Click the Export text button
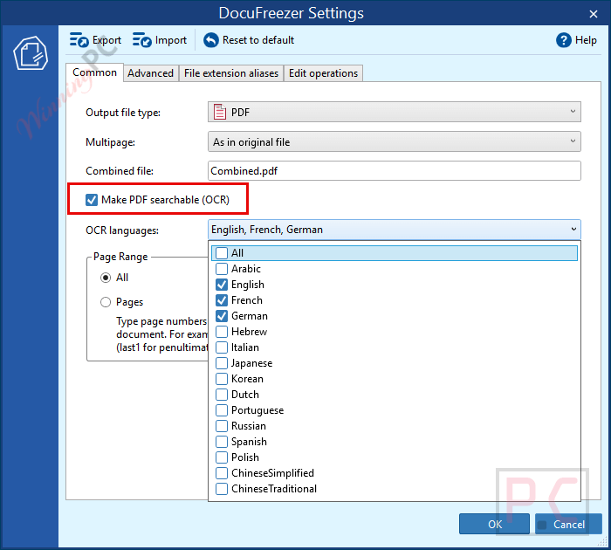The height and width of the screenshot is (550, 611). (106, 40)
